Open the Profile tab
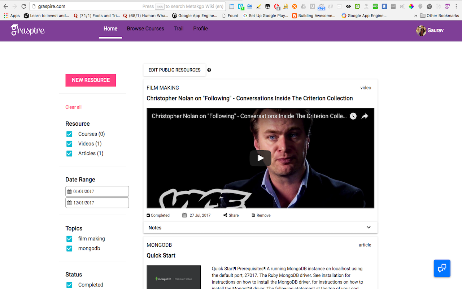 [200, 29]
